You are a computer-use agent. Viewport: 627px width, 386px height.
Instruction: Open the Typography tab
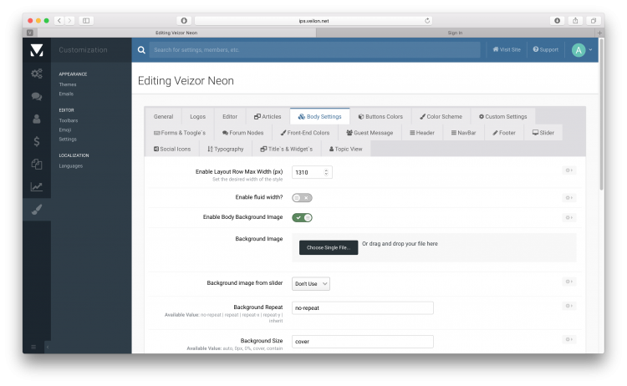pyautogui.click(x=226, y=149)
